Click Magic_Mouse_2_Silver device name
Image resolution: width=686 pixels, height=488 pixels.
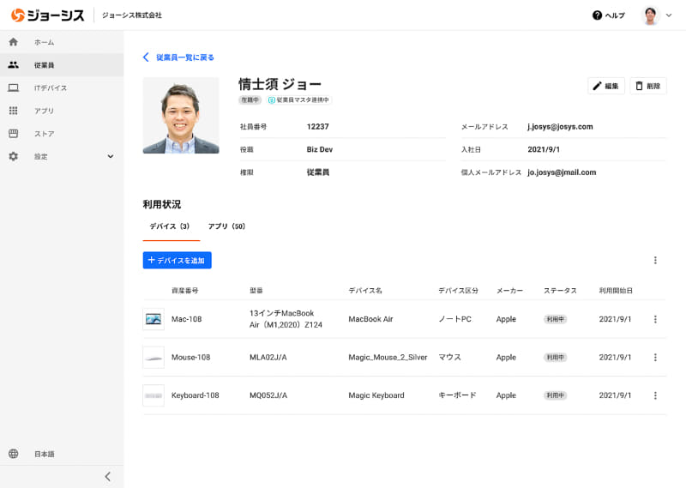pos(388,357)
